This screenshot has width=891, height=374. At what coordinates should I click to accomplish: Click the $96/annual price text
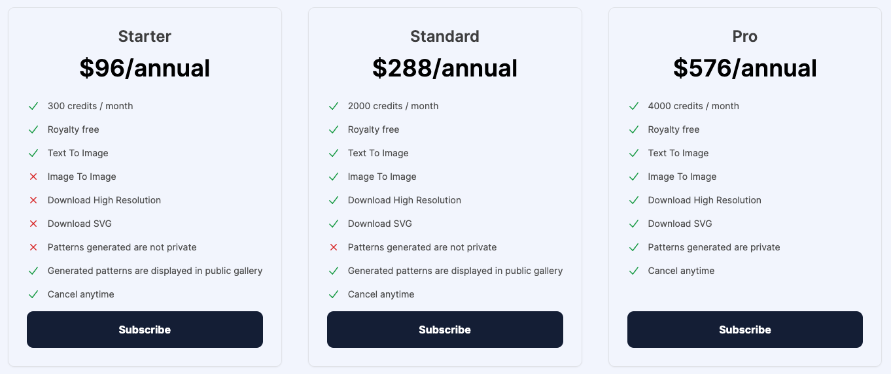pyautogui.click(x=145, y=68)
